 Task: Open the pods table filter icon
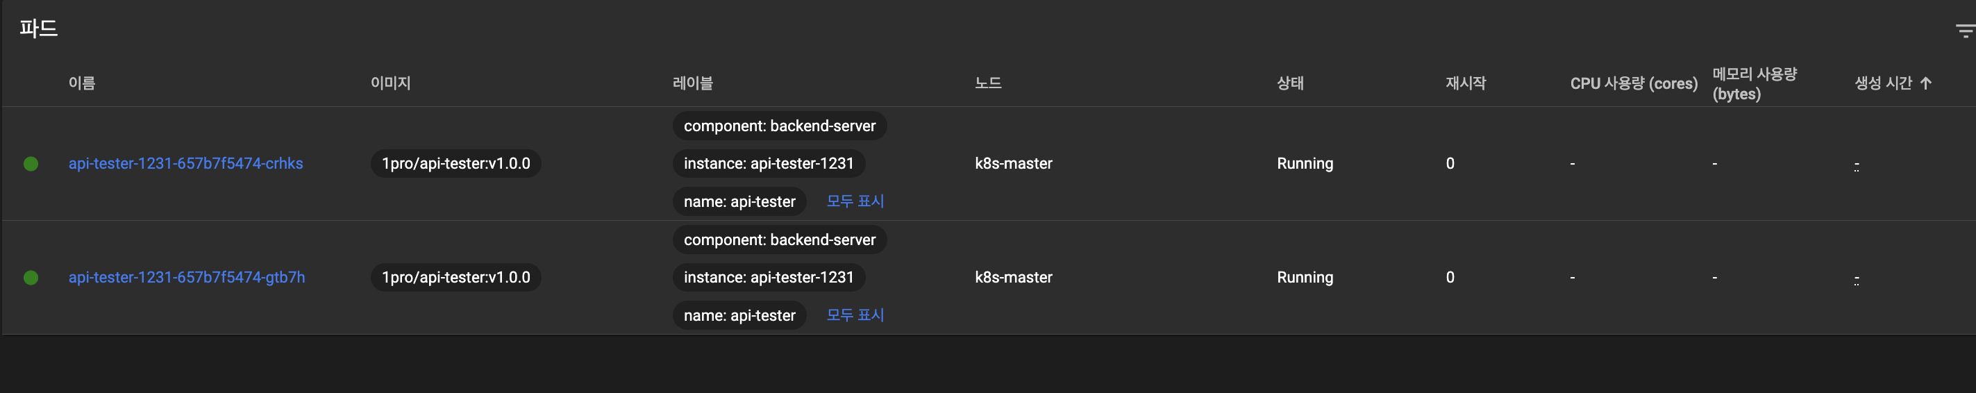[1964, 31]
